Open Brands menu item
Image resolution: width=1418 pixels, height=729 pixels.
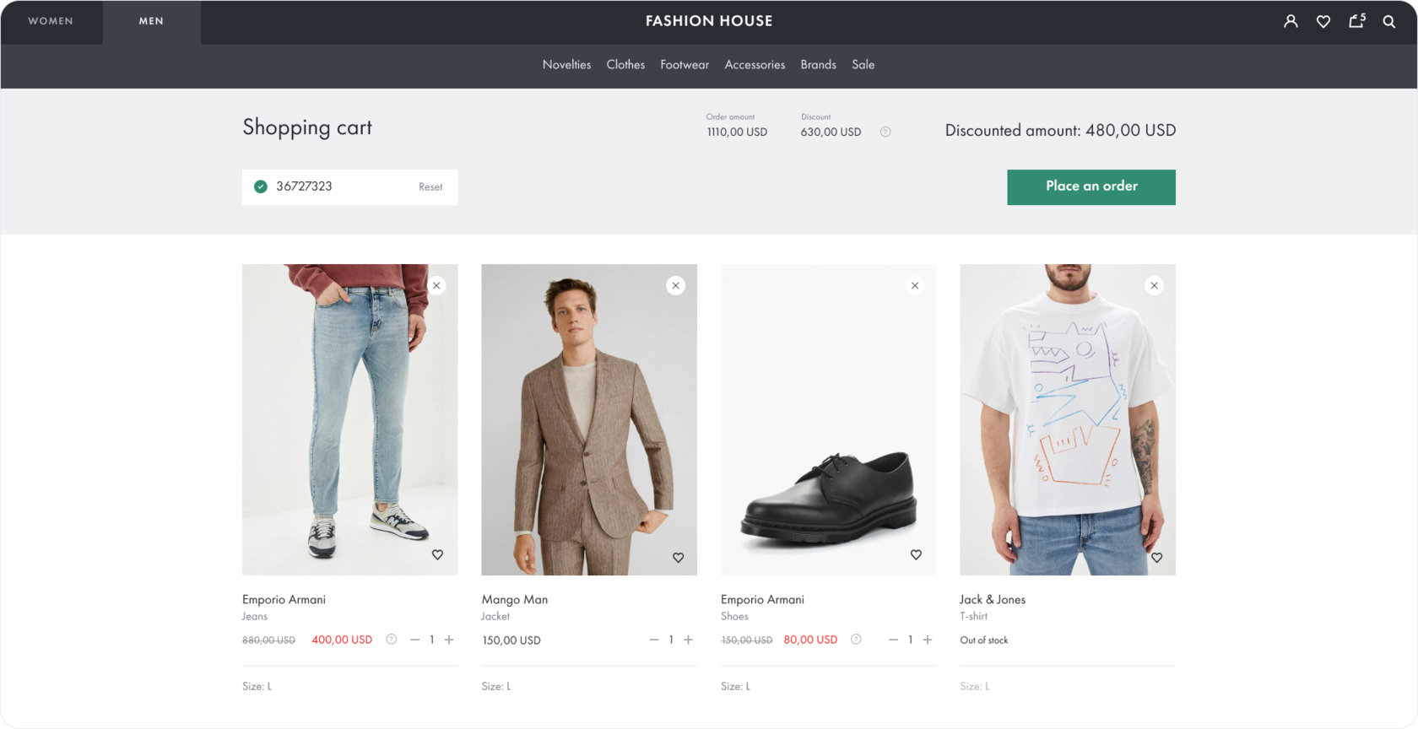tap(818, 65)
